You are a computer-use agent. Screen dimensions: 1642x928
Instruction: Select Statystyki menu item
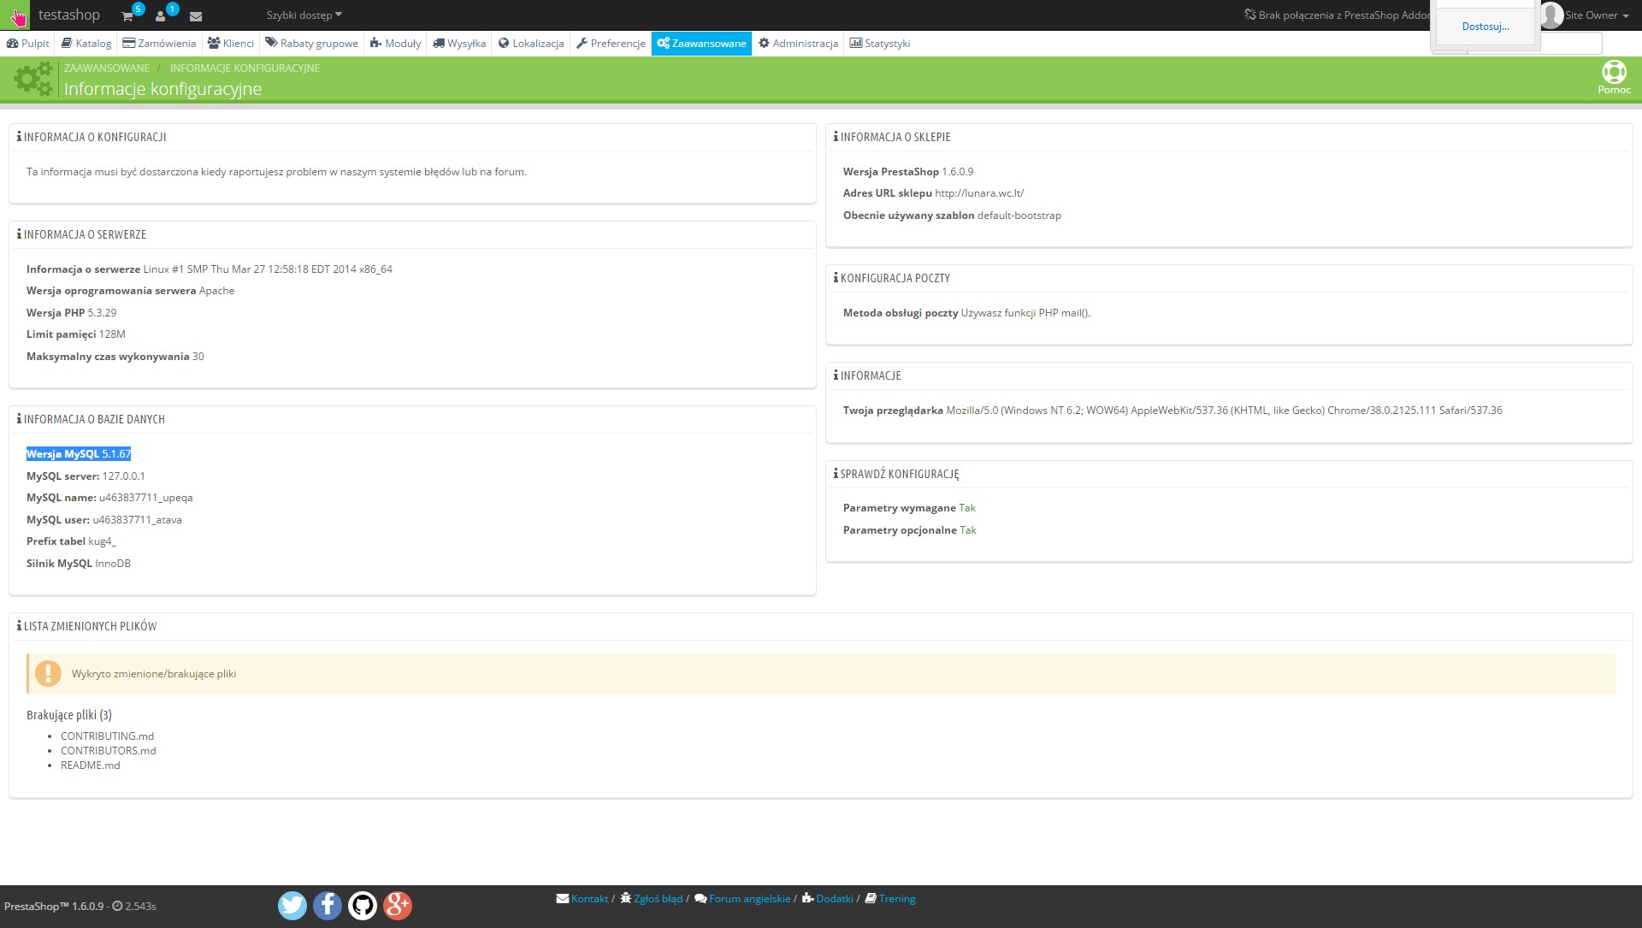879,44
